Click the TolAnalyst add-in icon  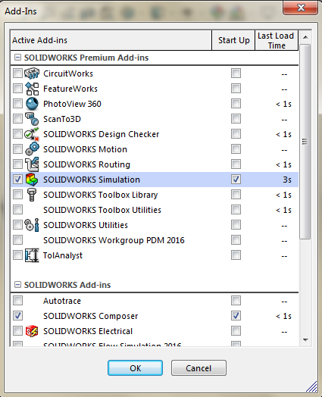click(x=32, y=255)
